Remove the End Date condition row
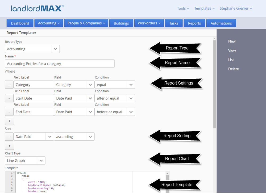This screenshot has height=193, width=266. click(9, 112)
